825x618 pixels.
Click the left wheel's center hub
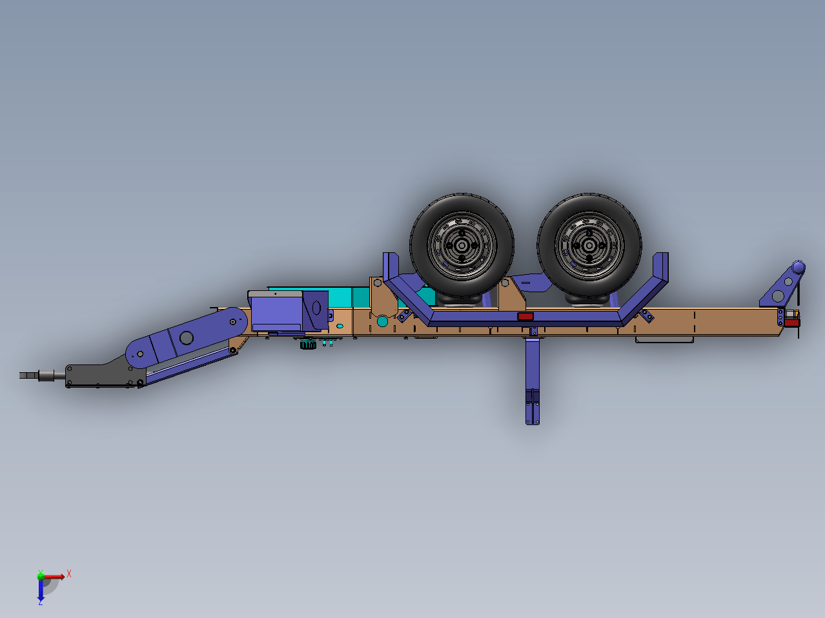462,246
